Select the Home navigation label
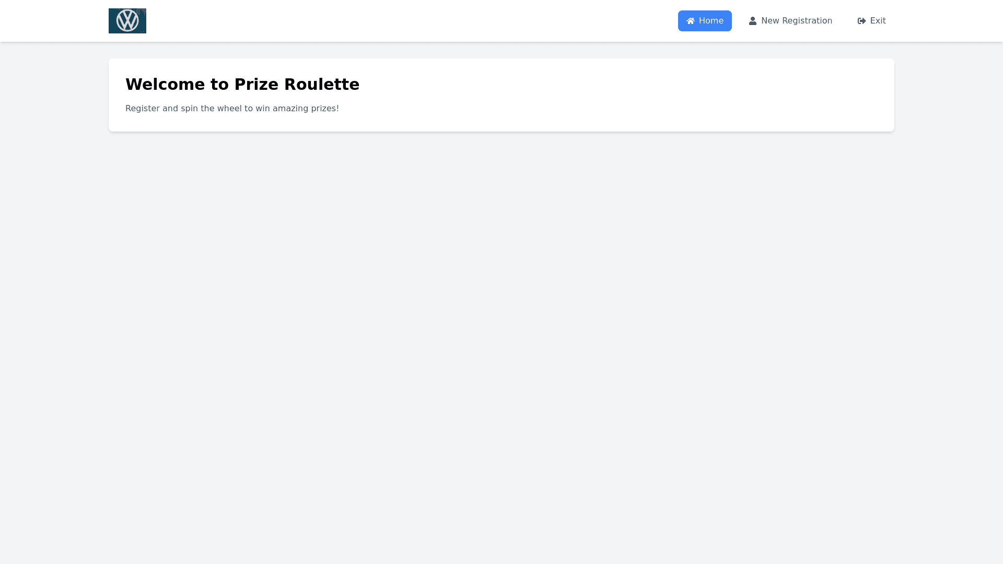 (711, 21)
